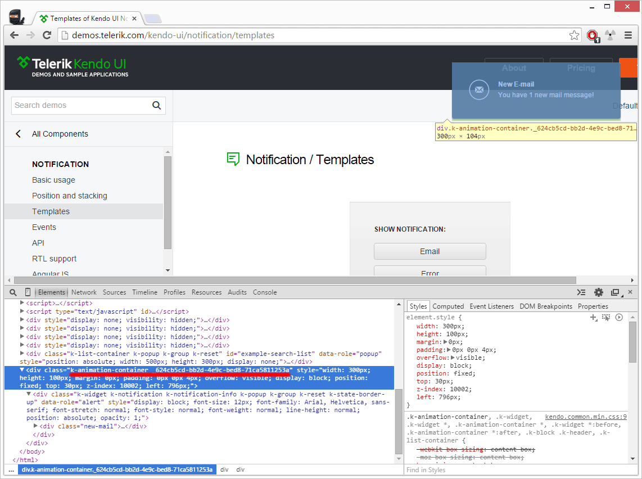
Task: Switch to the Network tab
Action: [84, 292]
